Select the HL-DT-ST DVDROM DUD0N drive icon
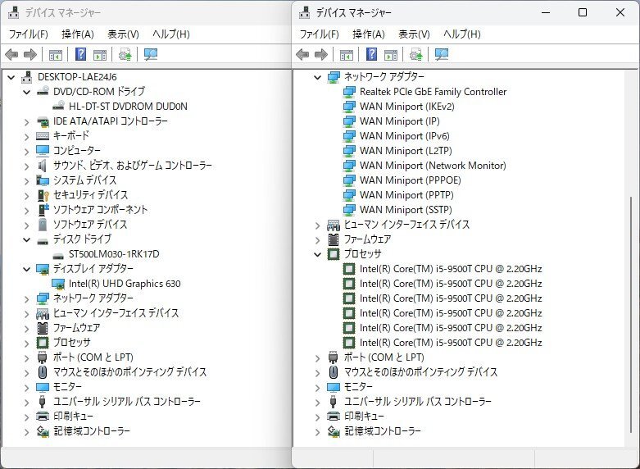The width and height of the screenshot is (640, 469). (58, 107)
